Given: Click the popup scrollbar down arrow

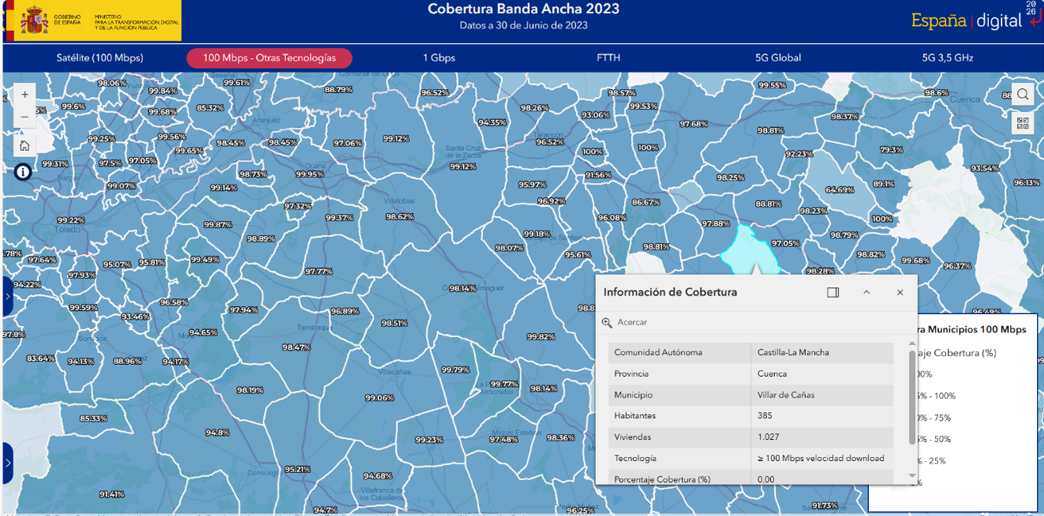Looking at the screenshot, I should [x=913, y=476].
